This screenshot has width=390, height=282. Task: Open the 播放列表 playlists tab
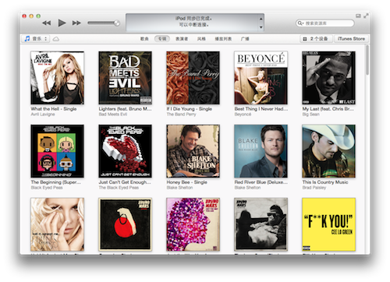pyautogui.click(x=223, y=39)
